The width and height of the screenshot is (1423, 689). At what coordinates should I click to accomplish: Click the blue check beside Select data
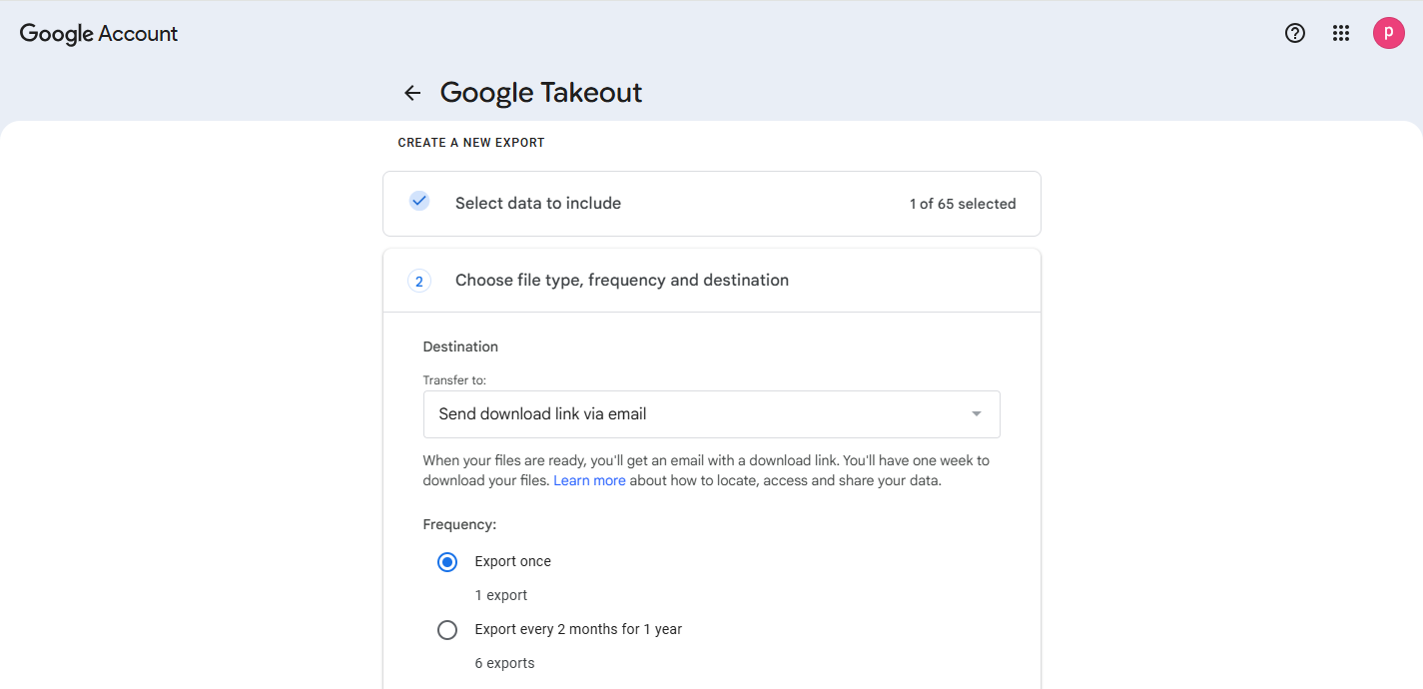pos(419,201)
